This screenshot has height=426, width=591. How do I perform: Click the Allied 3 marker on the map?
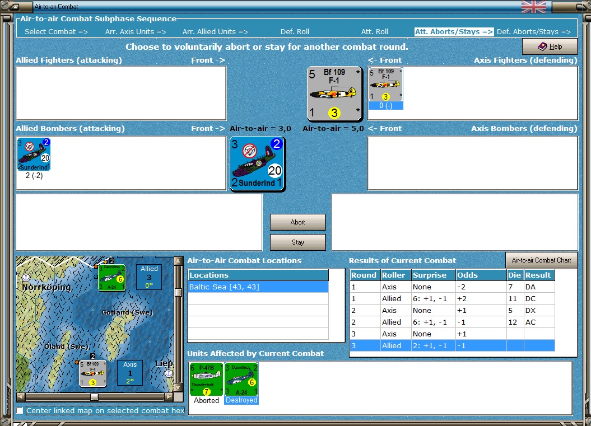(x=149, y=277)
